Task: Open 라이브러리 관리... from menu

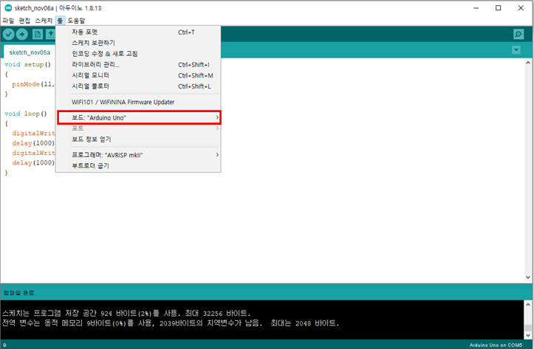Action: coord(139,65)
